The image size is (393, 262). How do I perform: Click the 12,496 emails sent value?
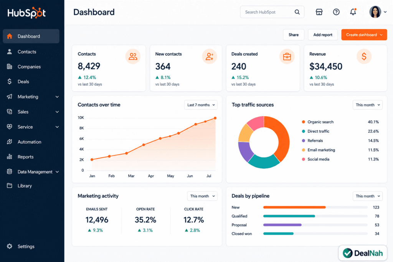click(x=97, y=220)
